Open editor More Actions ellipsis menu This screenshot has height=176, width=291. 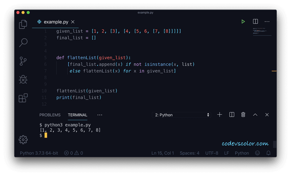click(x=267, y=22)
